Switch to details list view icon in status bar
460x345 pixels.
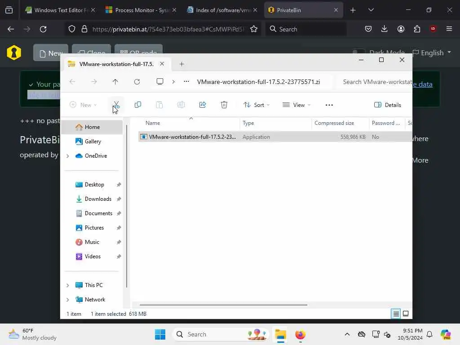click(396, 314)
